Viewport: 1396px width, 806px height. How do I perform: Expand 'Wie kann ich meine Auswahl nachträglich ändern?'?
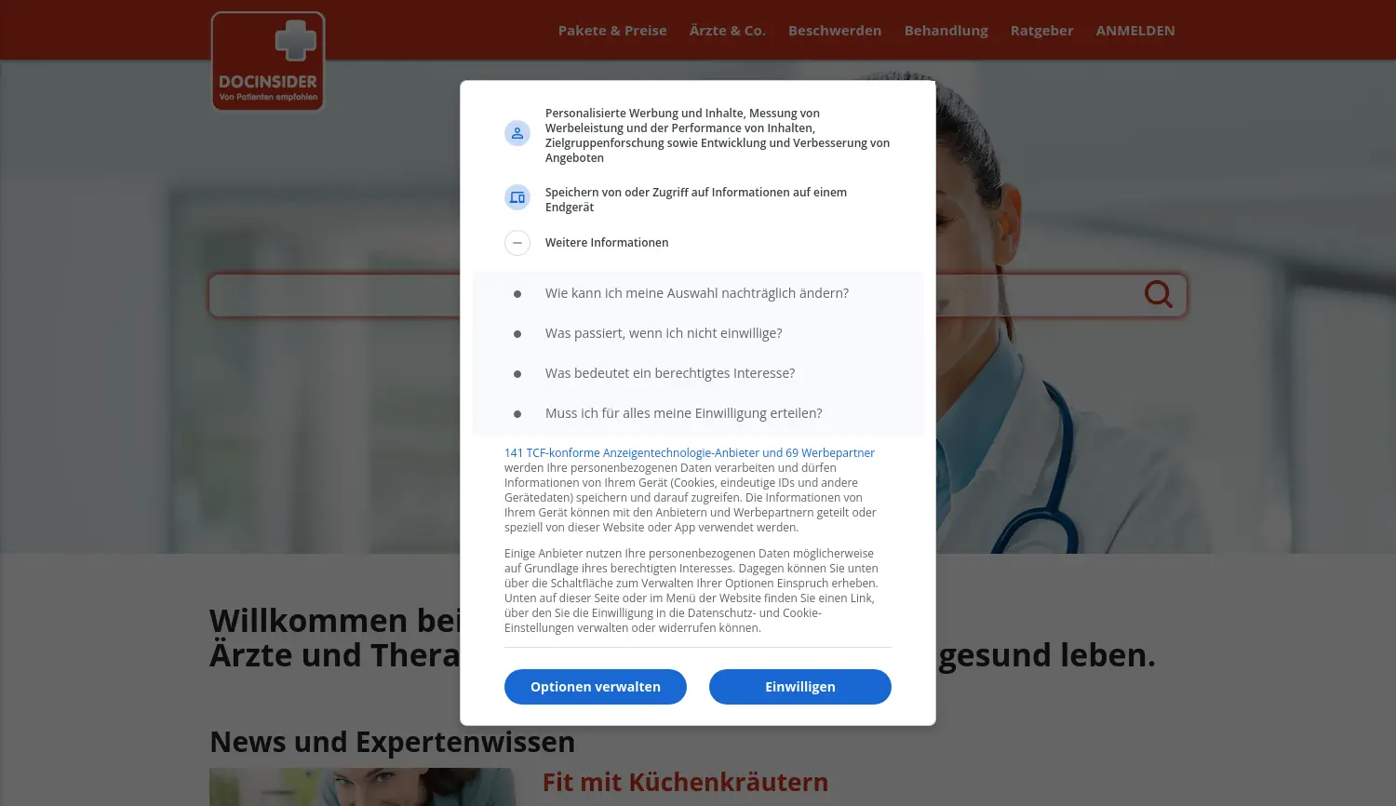[x=696, y=293]
